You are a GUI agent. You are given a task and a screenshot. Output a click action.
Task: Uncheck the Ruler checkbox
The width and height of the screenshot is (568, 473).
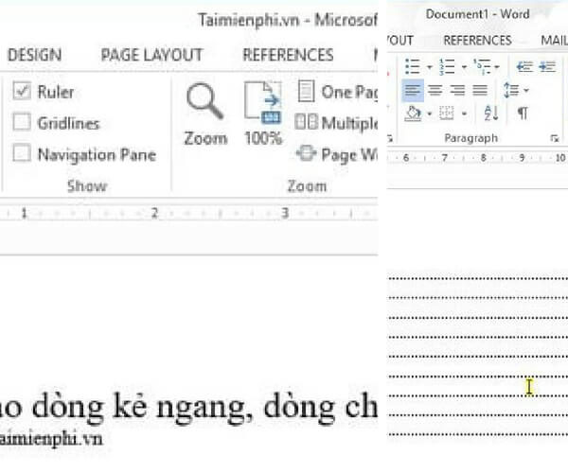pyautogui.click(x=22, y=92)
